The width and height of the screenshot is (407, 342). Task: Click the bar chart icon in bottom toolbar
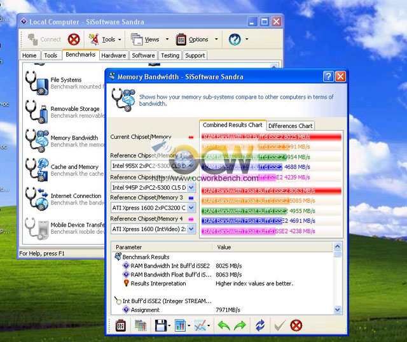click(x=181, y=325)
